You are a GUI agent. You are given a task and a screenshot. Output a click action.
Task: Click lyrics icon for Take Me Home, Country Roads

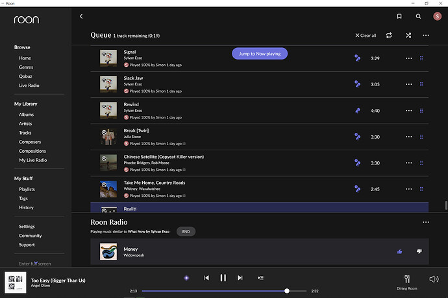(358, 189)
